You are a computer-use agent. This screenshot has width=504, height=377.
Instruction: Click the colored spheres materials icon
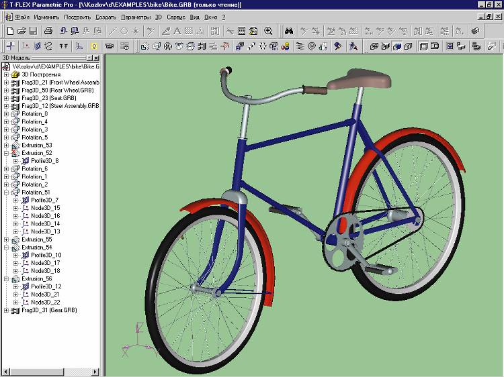tap(285, 46)
